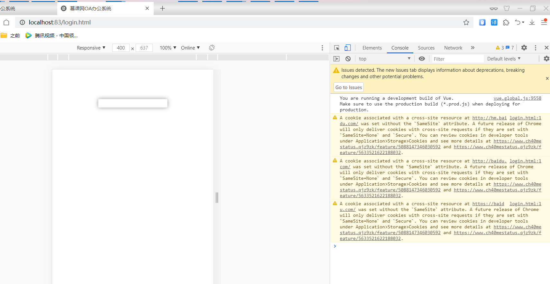Close the DevTools panel
Image resolution: width=550 pixels, height=284 pixels.
point(546,48)
